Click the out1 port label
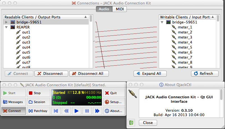This screenshot has height=129, width=225. coord(26,32)
